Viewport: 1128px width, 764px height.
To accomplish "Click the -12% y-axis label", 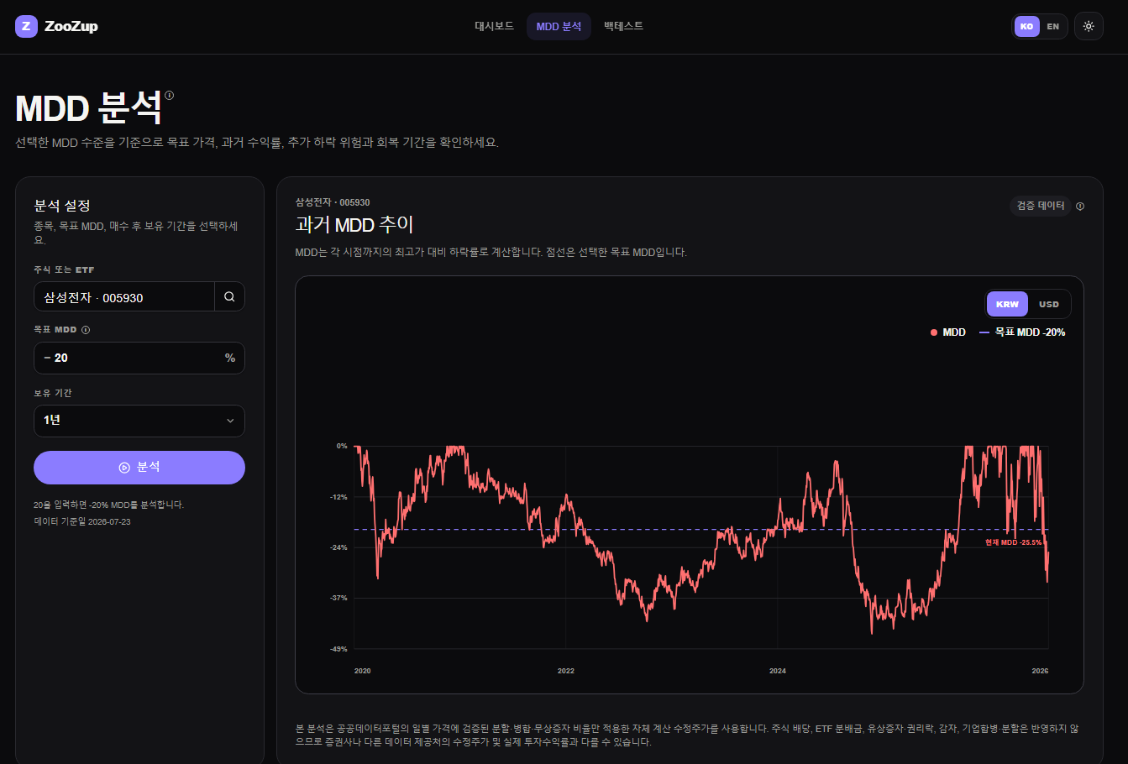I will [x=339, y=497].
